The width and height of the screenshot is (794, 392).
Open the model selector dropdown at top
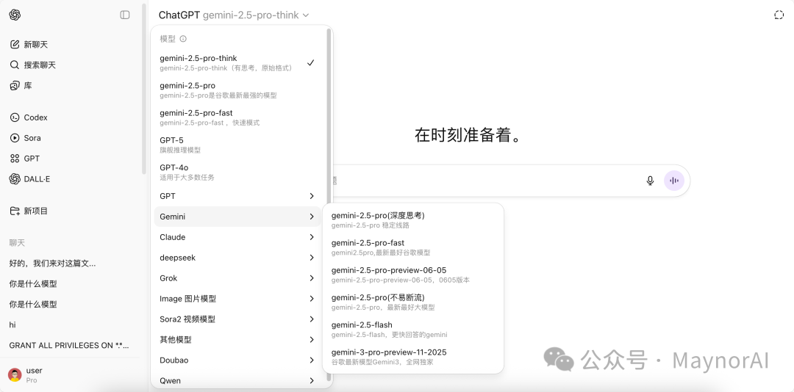pos(234,15)
